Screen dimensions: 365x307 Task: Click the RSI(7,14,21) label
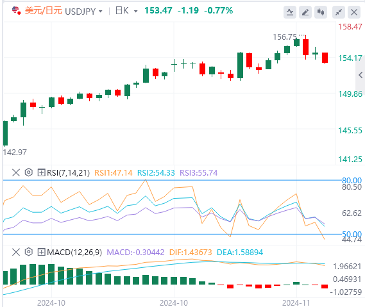68,173
